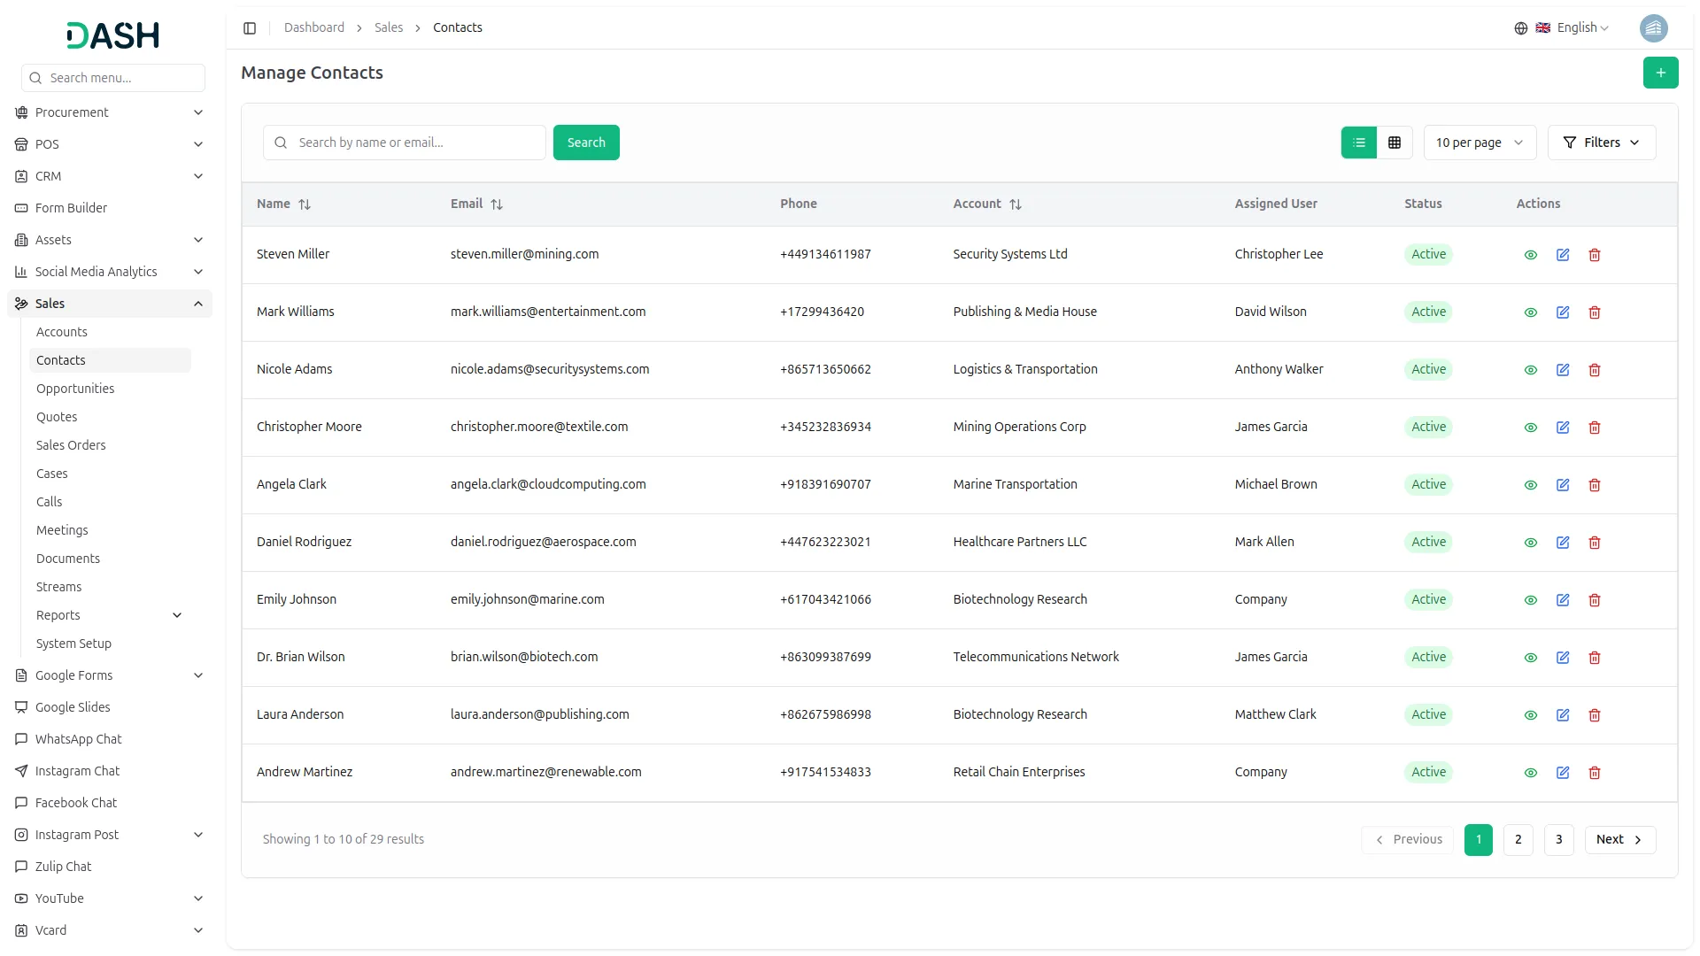Toggle the sidebar collapse icon
Viewport: 1700px width, 956px height.
click(x=250, y=28)
